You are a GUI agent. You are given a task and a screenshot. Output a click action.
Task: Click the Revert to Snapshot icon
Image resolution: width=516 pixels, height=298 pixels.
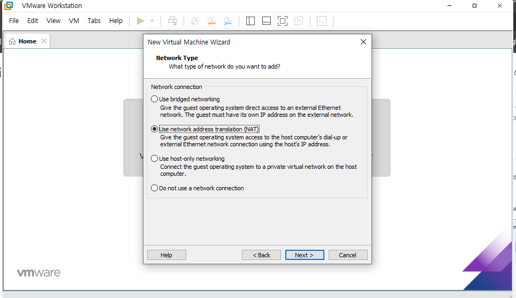pos(211,21)
